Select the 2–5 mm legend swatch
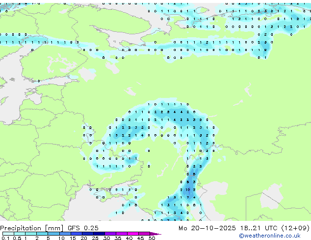The image size is (311, 240). pyautogui.click(x=42, y=234)
